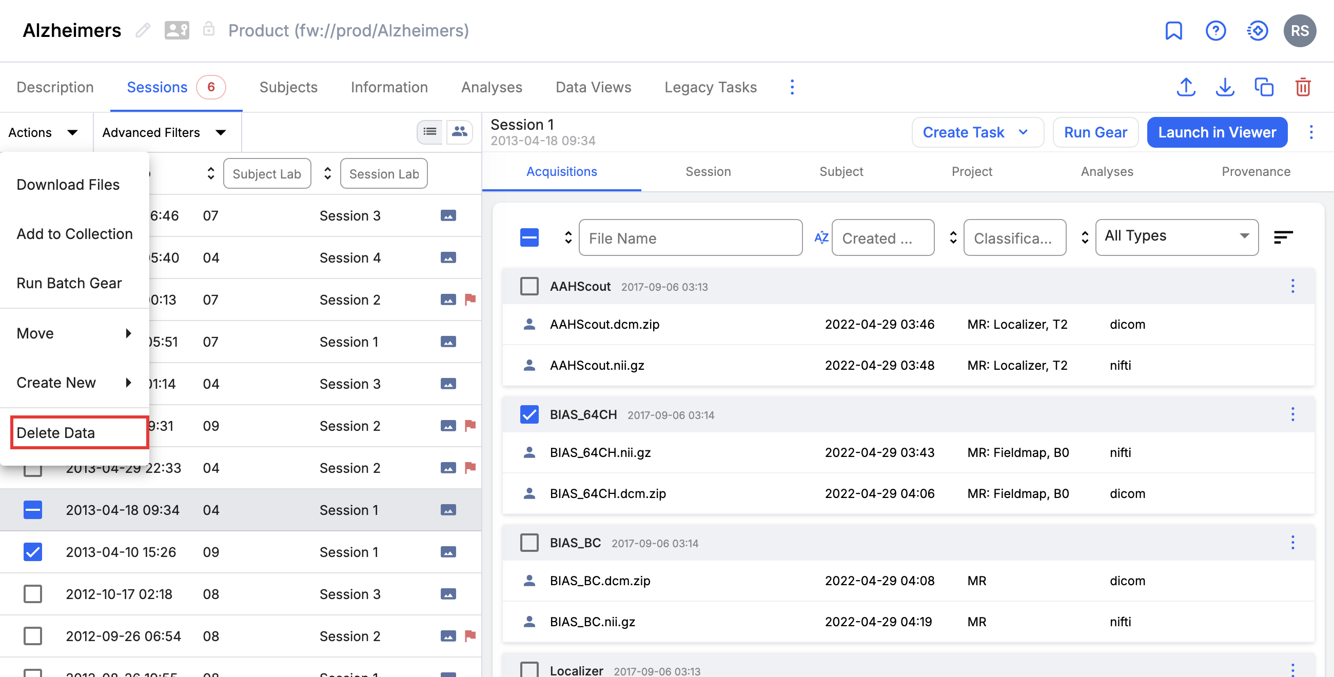Image resolution: width=1334 pixels, height=677 pixels.
Task: Toggle the select-all acquisitions checkbox
Action: (529, 237)
